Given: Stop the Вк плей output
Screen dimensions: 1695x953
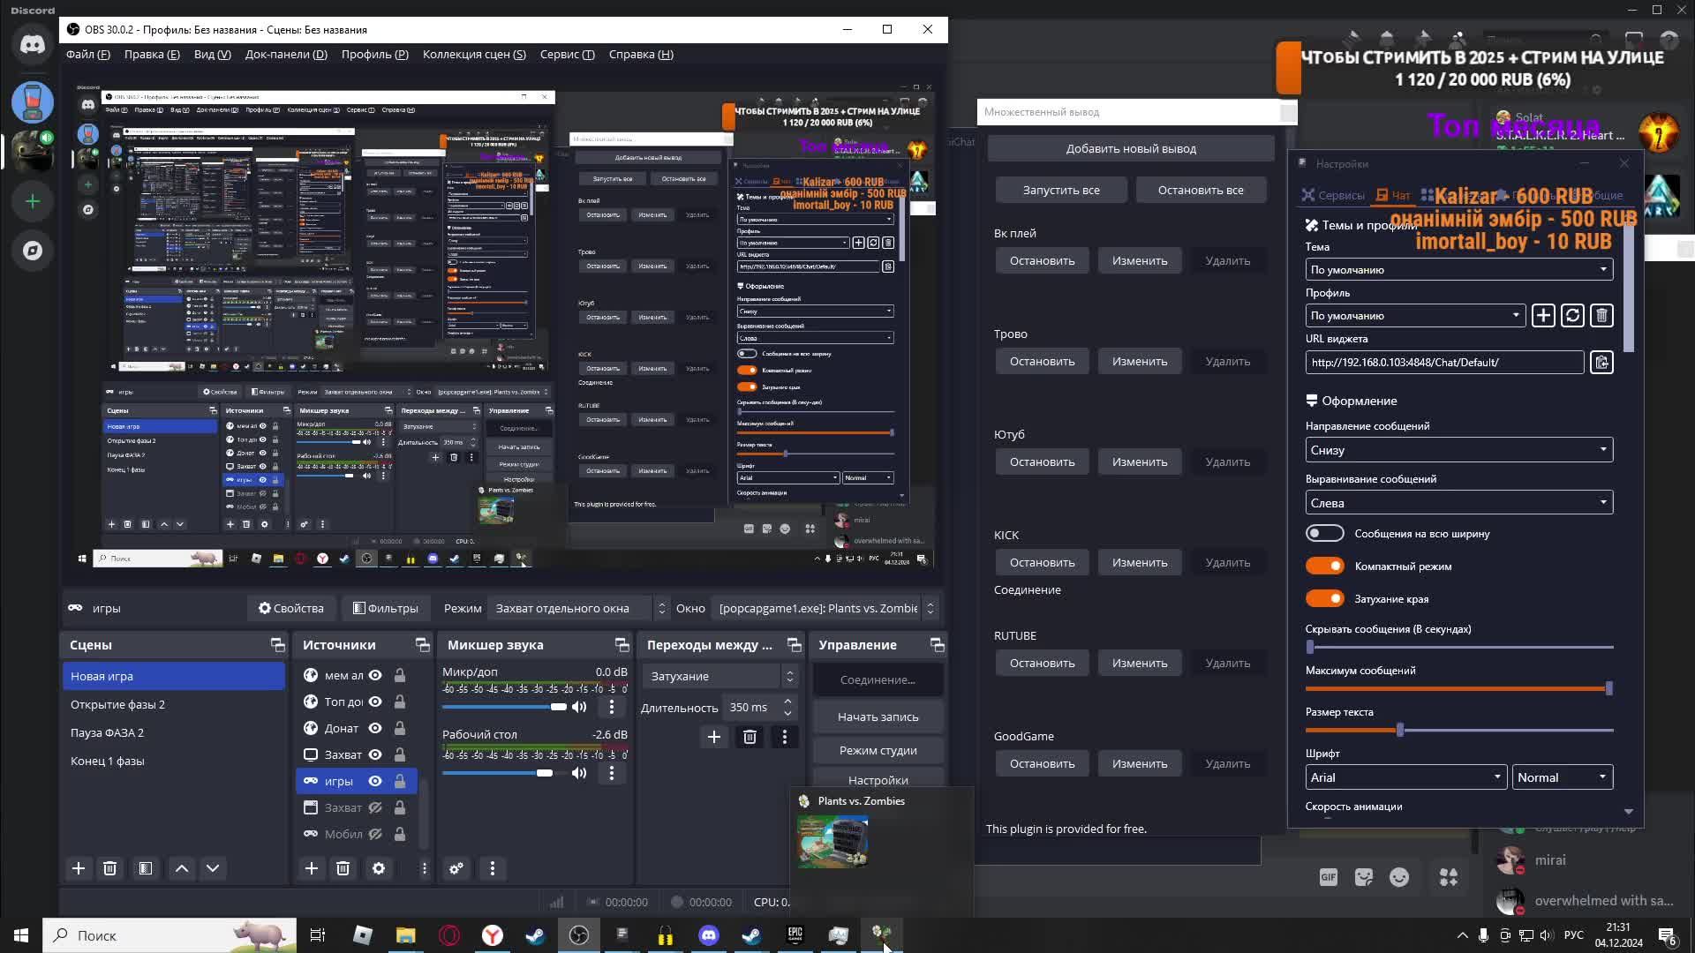Looking at the screenshot, I should click(x=1043, y=261).
